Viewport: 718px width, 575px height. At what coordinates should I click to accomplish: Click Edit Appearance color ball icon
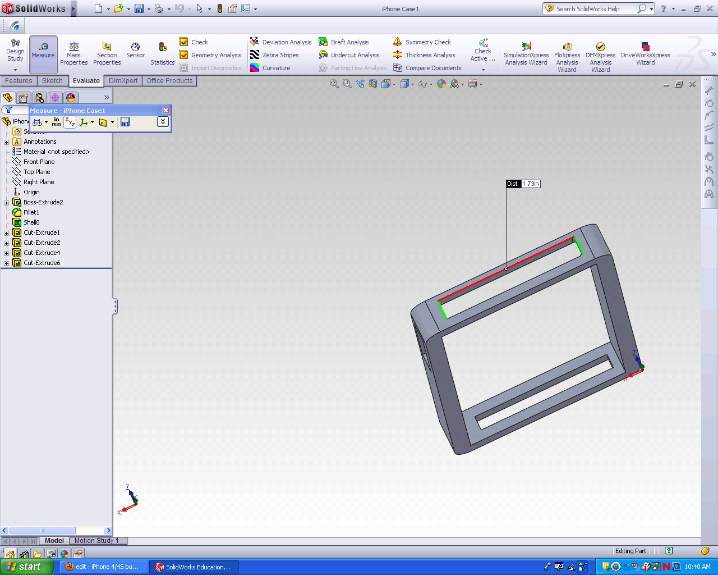(x=441, y=84)
